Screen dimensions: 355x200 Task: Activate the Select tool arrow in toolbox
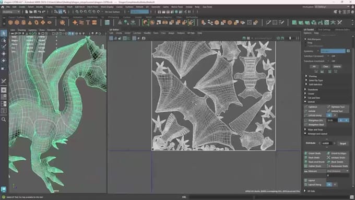tap(4, 33)
